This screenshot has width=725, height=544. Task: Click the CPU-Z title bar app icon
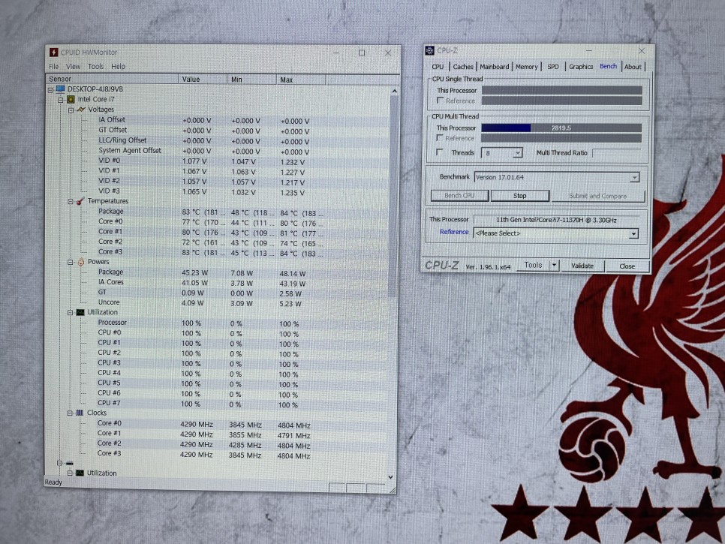click(x=430, y=50)
